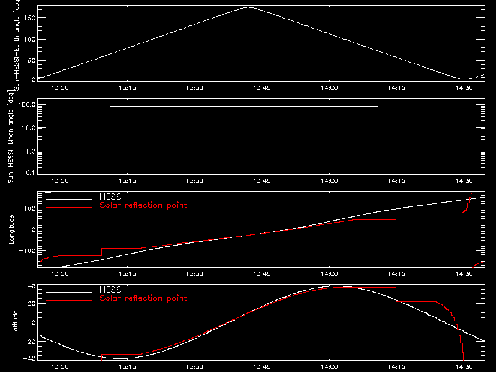Click the flat Sun-HESSI-Moon angle line
This screenshot has width=496, height=372.
pyautogui.click(x=261, y=107)
